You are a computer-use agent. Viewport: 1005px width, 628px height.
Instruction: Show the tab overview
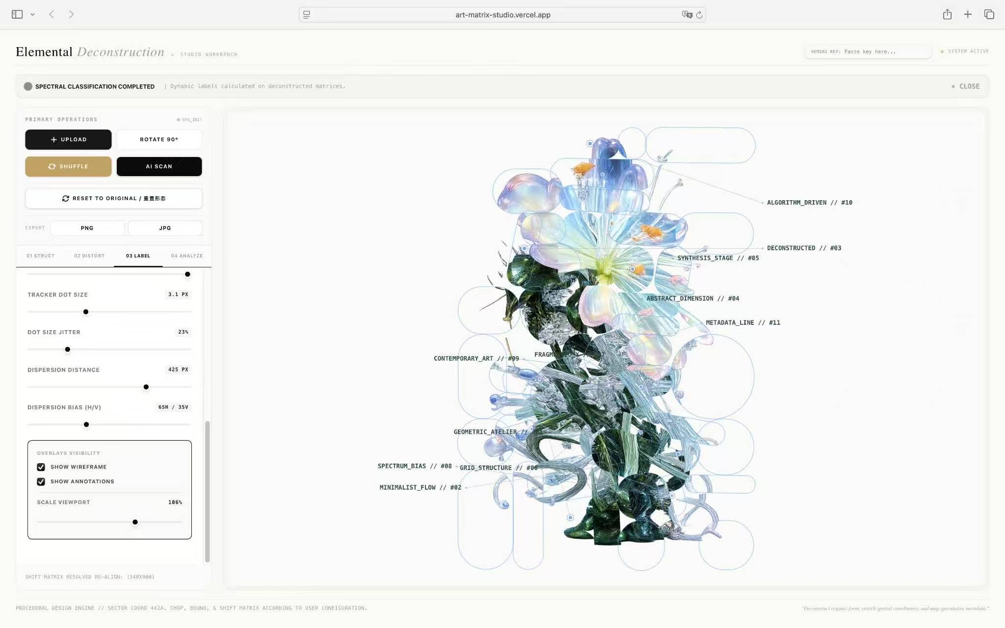click(x=989, y=14)
